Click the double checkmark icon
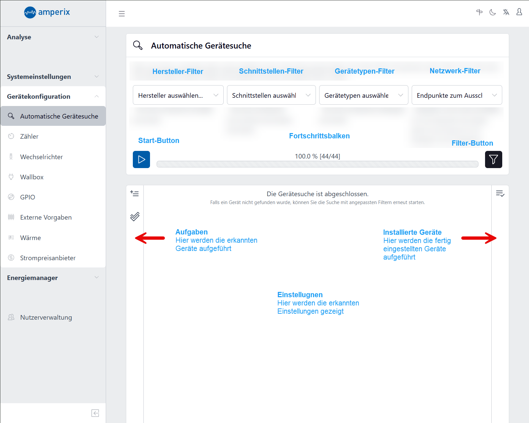 pos(134,217)
